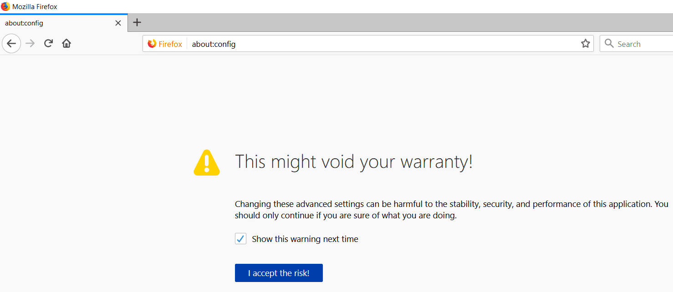The image size is (673, 292).
Task: Focus the address bar showing about:config
Action: tap(382, 44)
